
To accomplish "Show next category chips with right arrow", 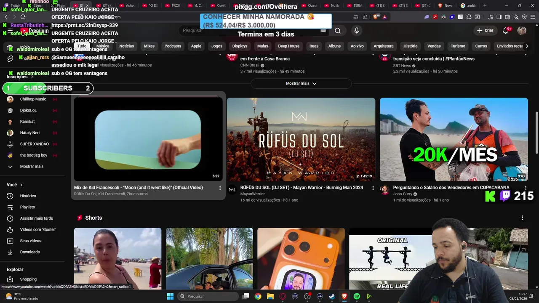I will (526, 46).
